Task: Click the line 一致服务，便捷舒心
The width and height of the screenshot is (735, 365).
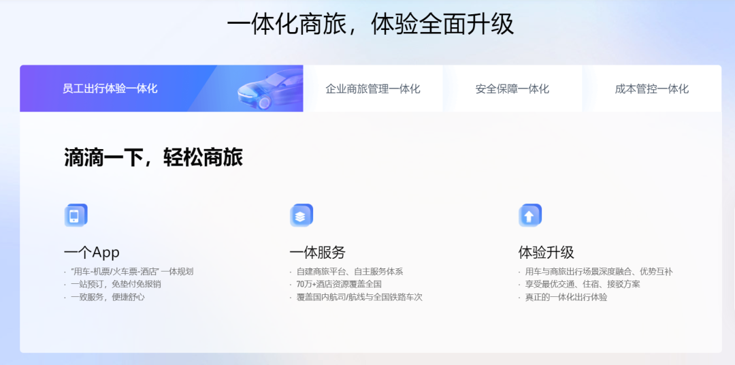Action: (x=108, y=297)
